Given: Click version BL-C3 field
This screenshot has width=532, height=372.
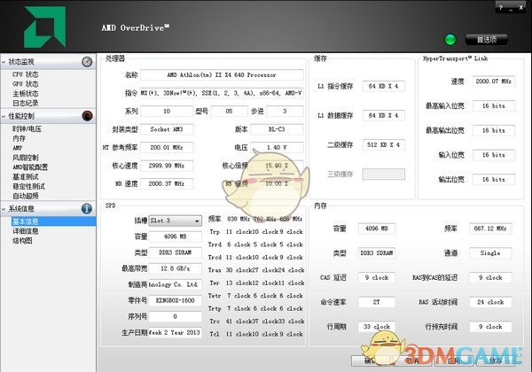Looking at the screenshot, I should click(x=277, y=129).
